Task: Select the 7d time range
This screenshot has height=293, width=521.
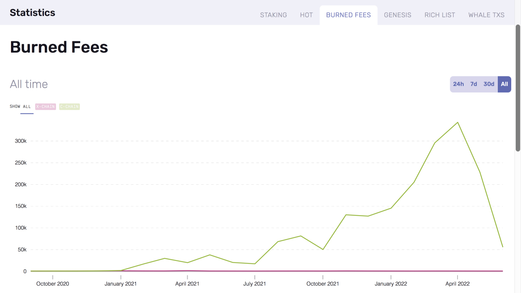Action: click(x=473, y=84)
